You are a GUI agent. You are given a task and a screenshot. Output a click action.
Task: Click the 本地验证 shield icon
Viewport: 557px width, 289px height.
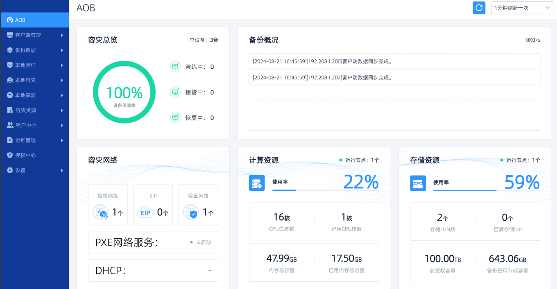point(10,65)
